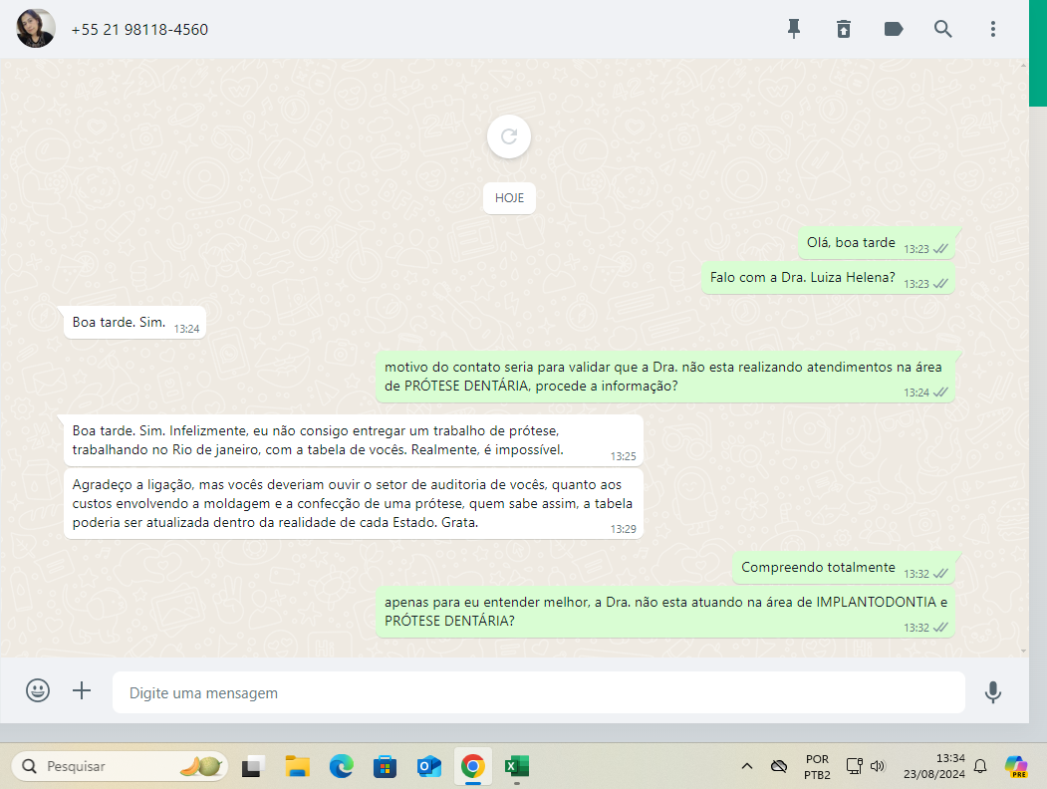The image size is (1047, 789).
Task: Focus the Digite uma mensagem field
Action: (538, 693)
